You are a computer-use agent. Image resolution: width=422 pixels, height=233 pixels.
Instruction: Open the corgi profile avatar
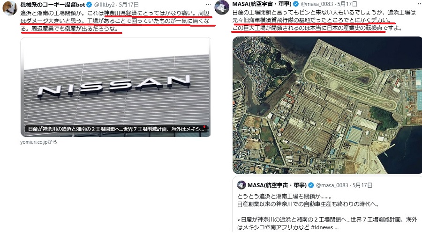click(9, 7)
